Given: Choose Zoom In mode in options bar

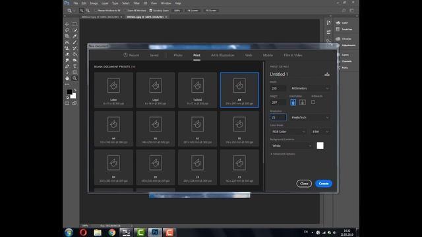Looking at the screenshot, I should coord(82,11).
